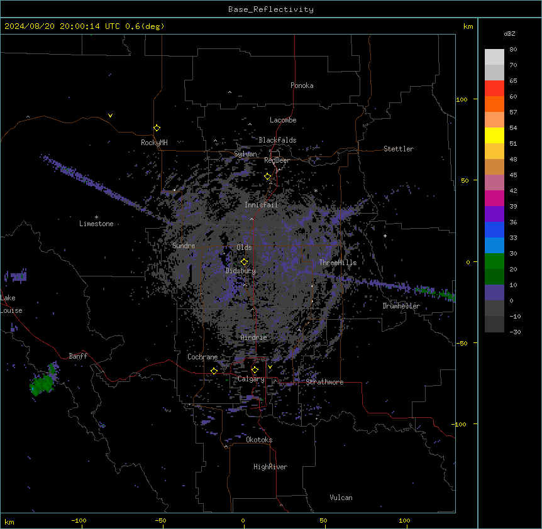542x529 pixels.
Task: Click the Lake Louise label
Action: coord(11,304)
